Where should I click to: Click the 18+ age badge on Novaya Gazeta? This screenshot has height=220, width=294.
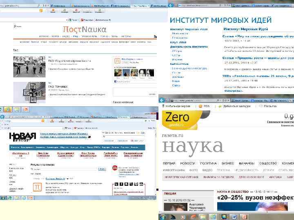click(x=115, y=168)
